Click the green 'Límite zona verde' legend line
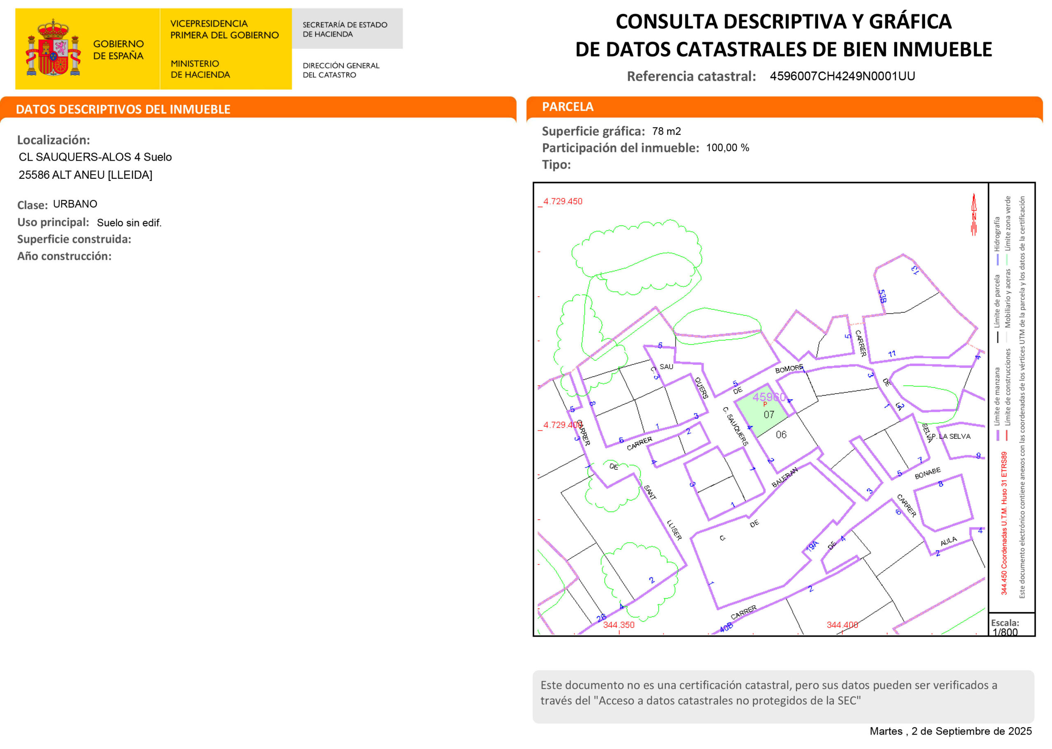 1007,260
